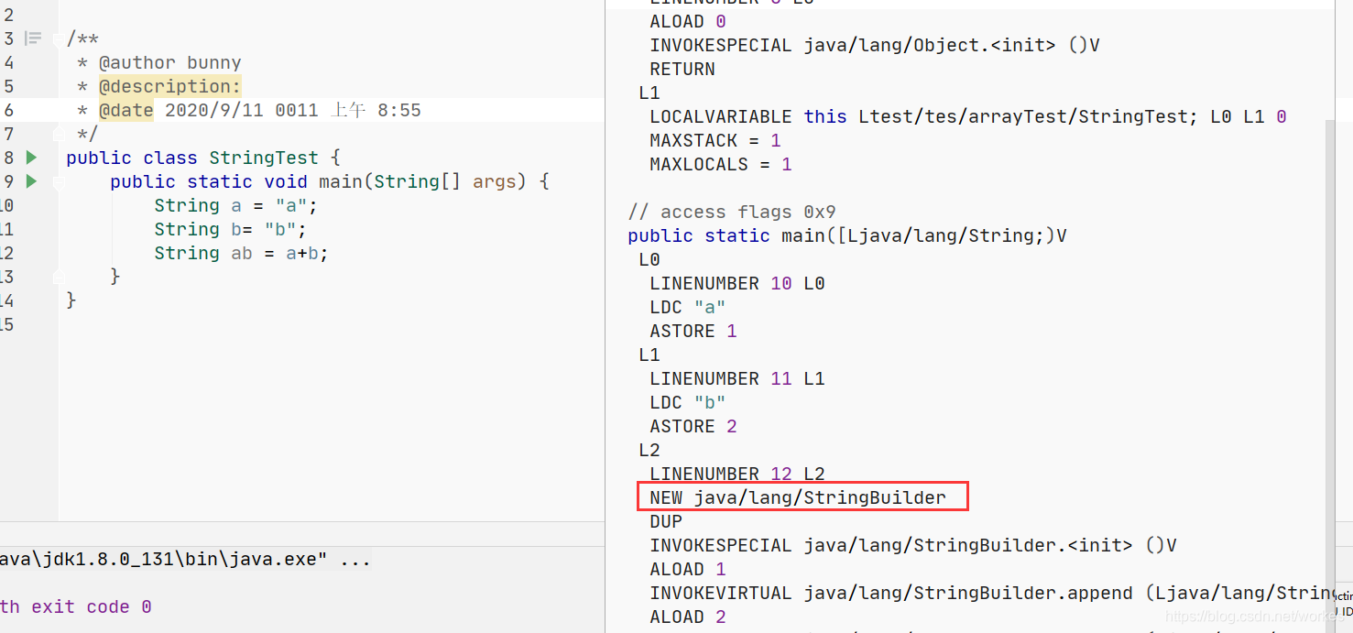1353x633 pixels.
Task: Click 'INVOKEVIRTUAL java/lang/StringBuilder.append' line
Action: 992,593
